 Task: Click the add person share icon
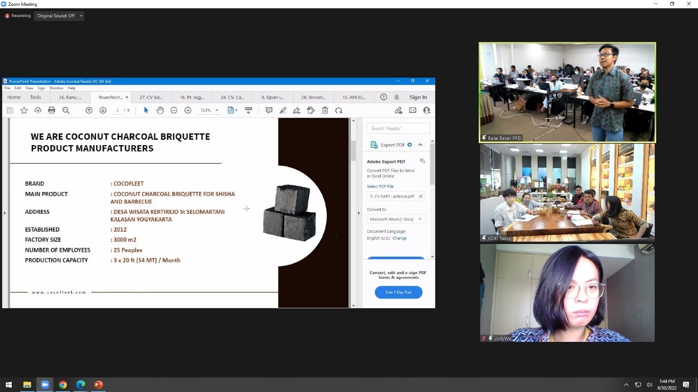click(427, 111)
